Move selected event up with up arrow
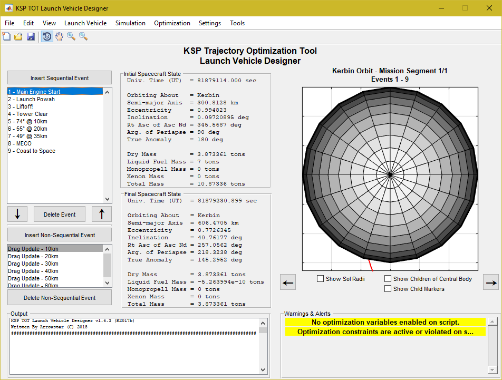This screenshot has width=502, height=380. [x=101, y=214]
